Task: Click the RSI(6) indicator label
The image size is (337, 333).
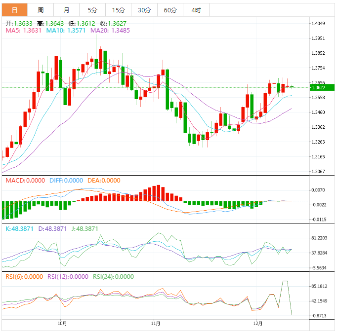Action: tap(24, 277)
